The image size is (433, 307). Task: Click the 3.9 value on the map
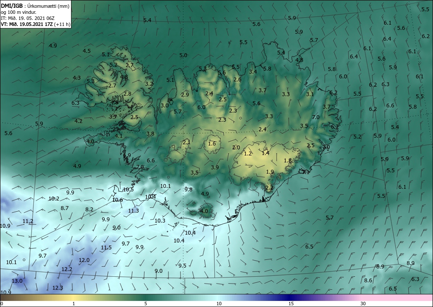coord(215,167)
